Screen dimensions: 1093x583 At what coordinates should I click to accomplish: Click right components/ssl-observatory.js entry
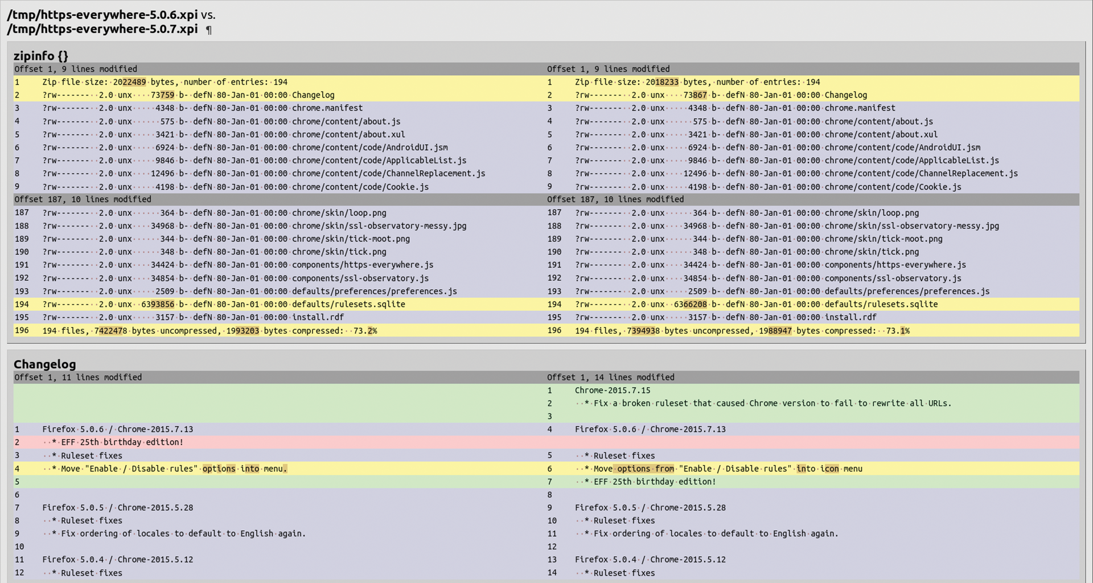pos(893,278)
